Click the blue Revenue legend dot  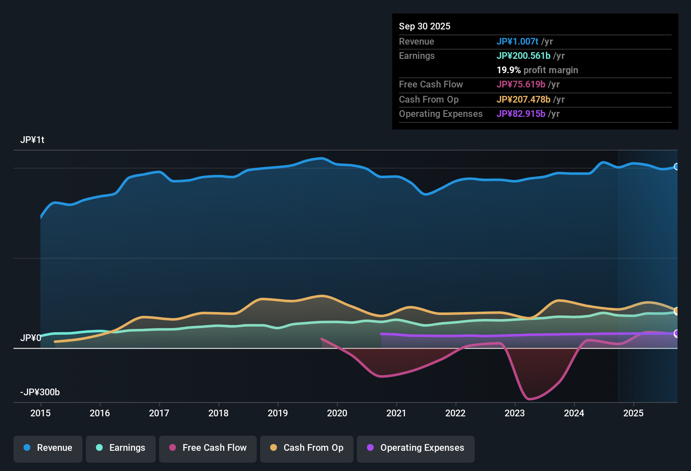point(27,448)
